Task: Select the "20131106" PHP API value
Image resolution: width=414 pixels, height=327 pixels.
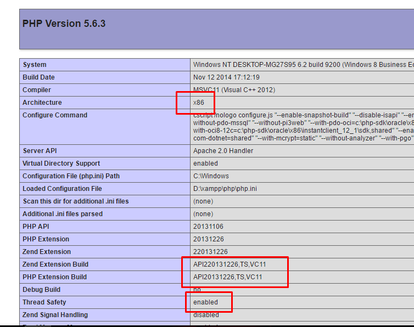Action: (x=208, y=227)
